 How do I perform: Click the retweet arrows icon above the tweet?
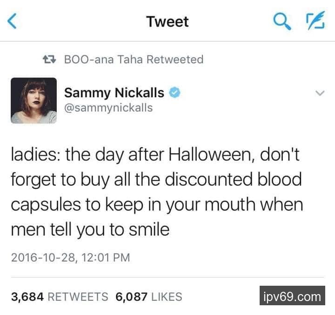click(48, 59)
